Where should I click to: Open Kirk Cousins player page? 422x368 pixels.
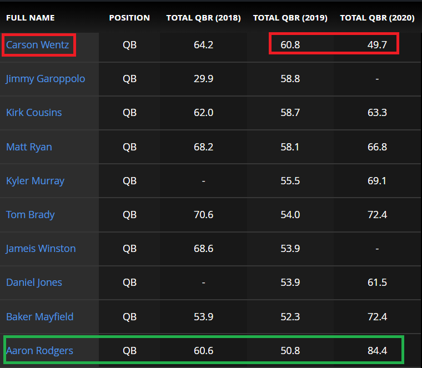coord(34,113)
